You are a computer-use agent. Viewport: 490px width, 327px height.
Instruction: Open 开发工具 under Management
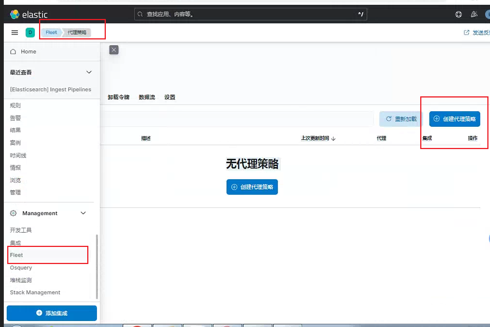[21, 230]
